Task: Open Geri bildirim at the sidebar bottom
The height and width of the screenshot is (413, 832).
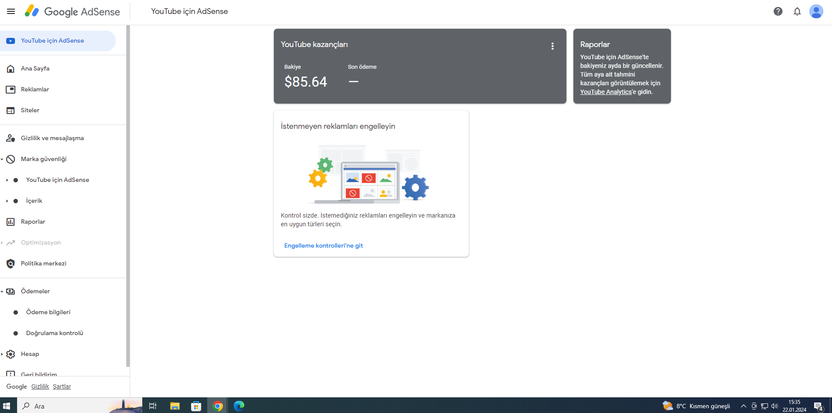Action: tap(39, 374)
